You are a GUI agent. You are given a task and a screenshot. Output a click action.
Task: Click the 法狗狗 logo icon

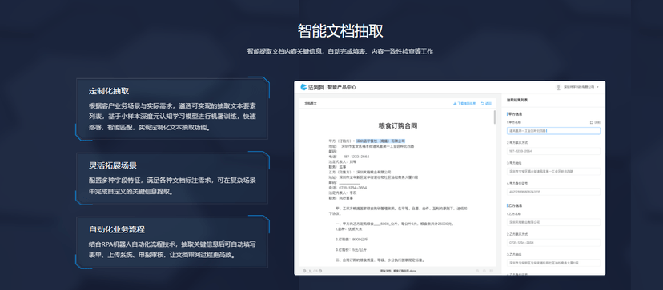tap(303, 87)
